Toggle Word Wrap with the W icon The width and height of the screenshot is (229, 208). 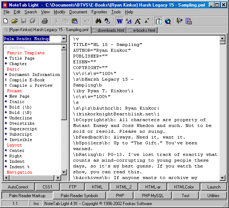click(120, 21)
